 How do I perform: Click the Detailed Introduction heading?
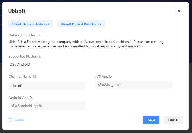pyautogui.click(x=25, y=35)
